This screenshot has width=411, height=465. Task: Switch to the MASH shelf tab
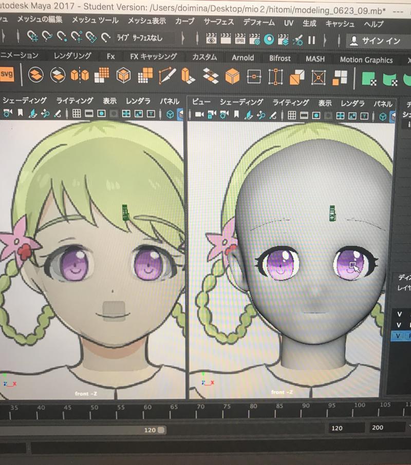point(315,59)
